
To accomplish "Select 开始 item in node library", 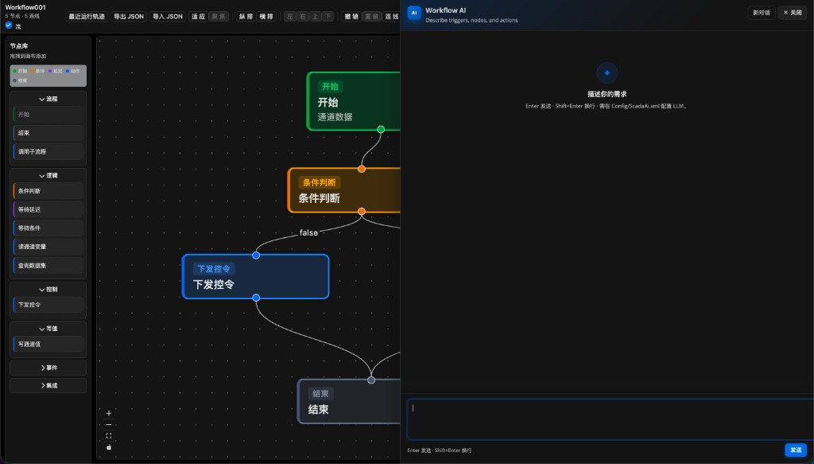I will (x=48, y=115).
